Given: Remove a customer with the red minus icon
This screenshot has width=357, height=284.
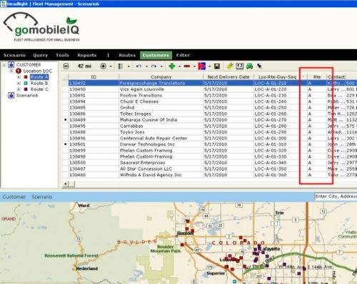Looking at the screenshot, I should pyautogui.click(x=187, y=66).
